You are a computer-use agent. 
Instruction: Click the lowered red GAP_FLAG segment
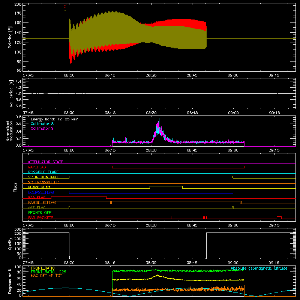[x=178, y=168]
